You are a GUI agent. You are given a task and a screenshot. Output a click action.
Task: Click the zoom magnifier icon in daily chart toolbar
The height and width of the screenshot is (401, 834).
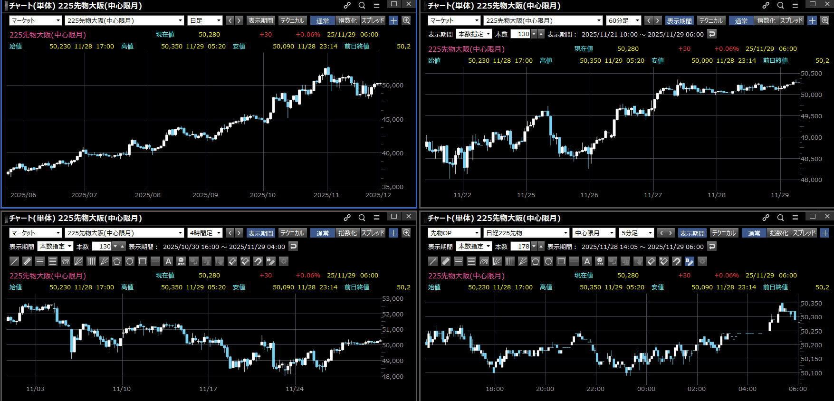[406, 20]
